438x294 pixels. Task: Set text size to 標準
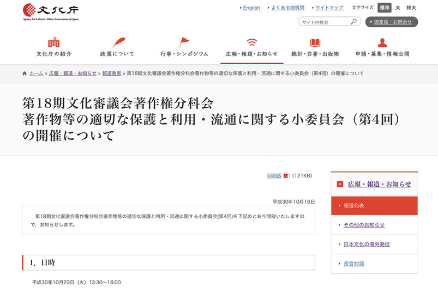(x=385, y=8)
